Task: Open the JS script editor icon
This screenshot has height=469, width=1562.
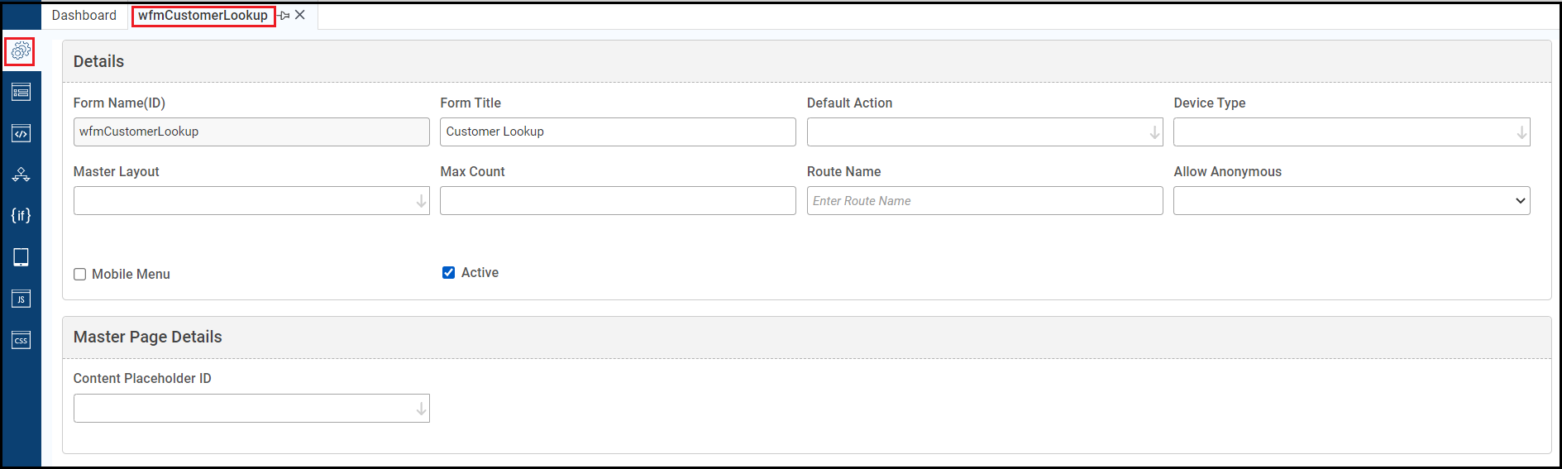Action: pos(21,299)
